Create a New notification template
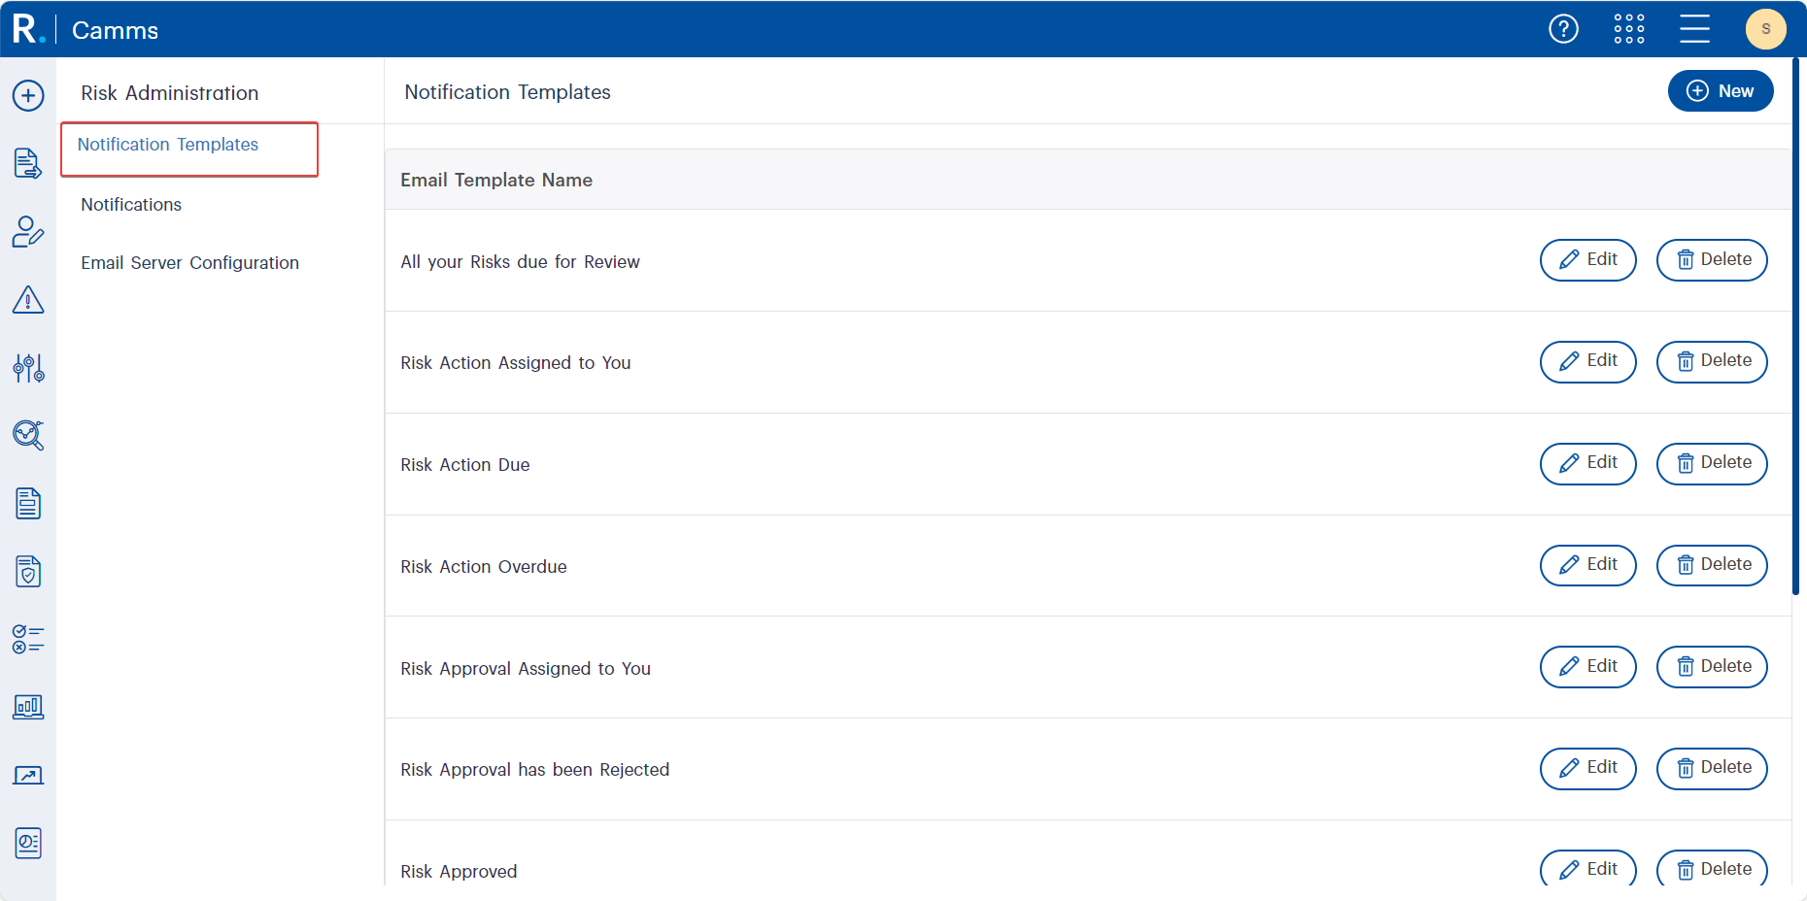 tap(1721, 91)
